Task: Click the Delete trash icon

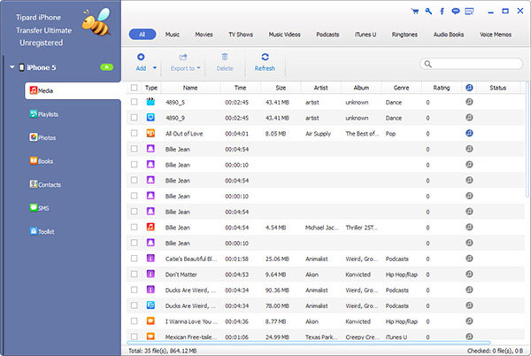Action: click(x=225, y=57)
